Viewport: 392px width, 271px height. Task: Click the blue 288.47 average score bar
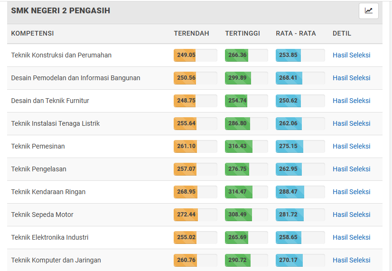(290, 191)
